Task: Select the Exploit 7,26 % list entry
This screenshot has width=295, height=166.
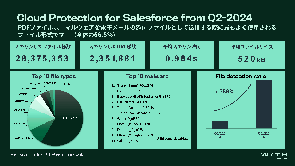Action: pos(128,91)
